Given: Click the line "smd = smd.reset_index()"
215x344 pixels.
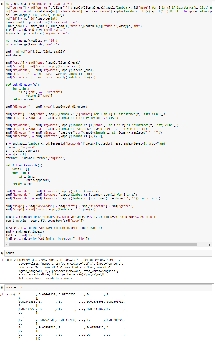Looking at the screenshot, I should click(25, 231).
